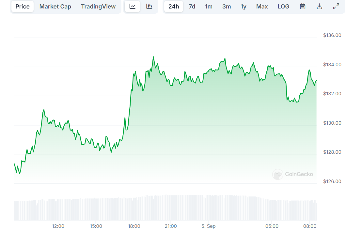Click the 18:00 time axis label

[134, 226]
